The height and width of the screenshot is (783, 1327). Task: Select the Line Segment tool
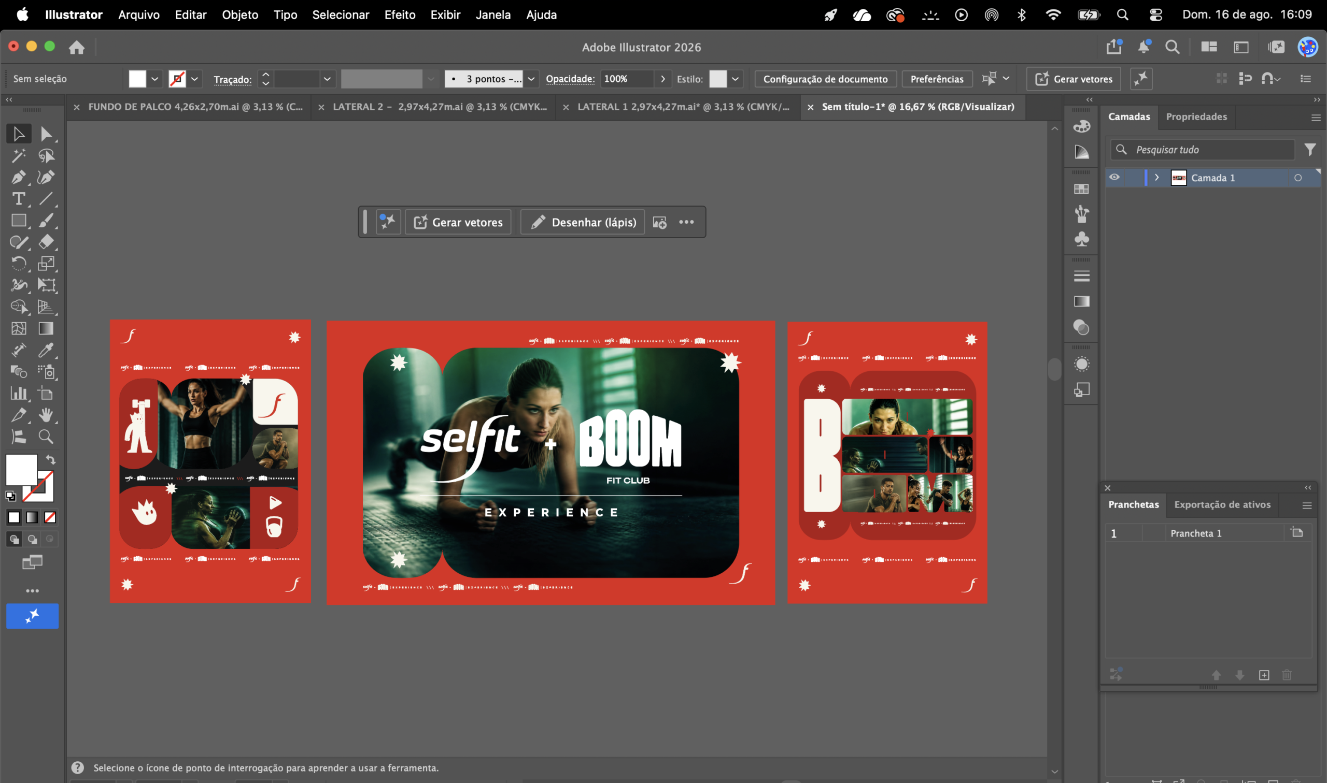[46, 199]
